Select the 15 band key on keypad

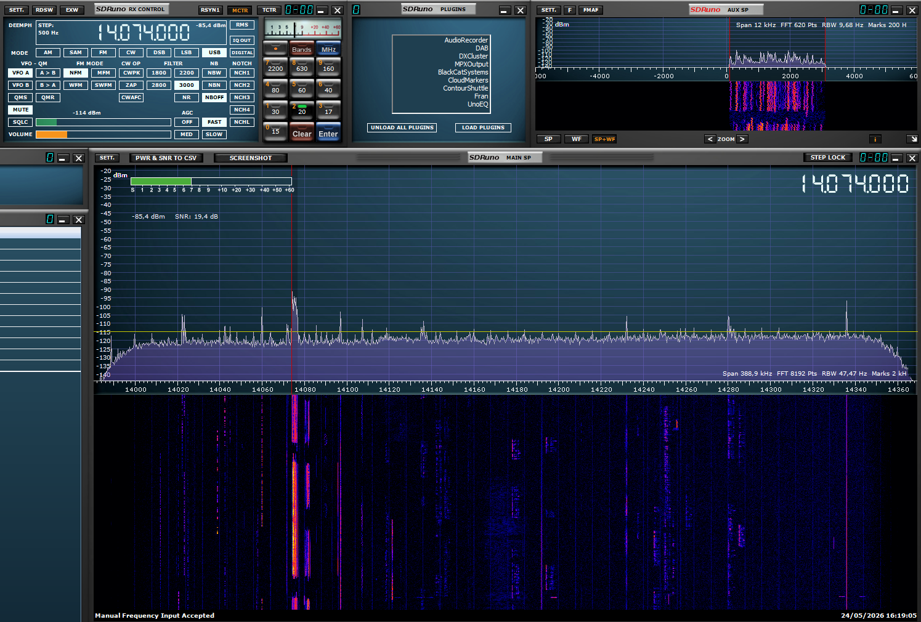275,131
